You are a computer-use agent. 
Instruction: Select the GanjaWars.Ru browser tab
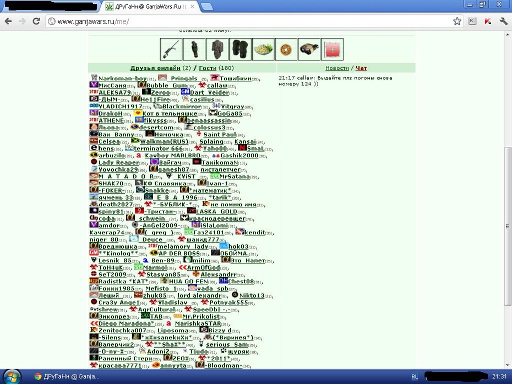pos(150,6)
